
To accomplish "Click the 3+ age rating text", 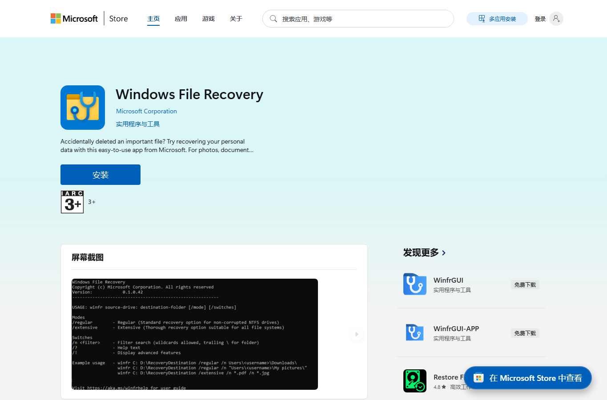I will click(x=92, y=202).
